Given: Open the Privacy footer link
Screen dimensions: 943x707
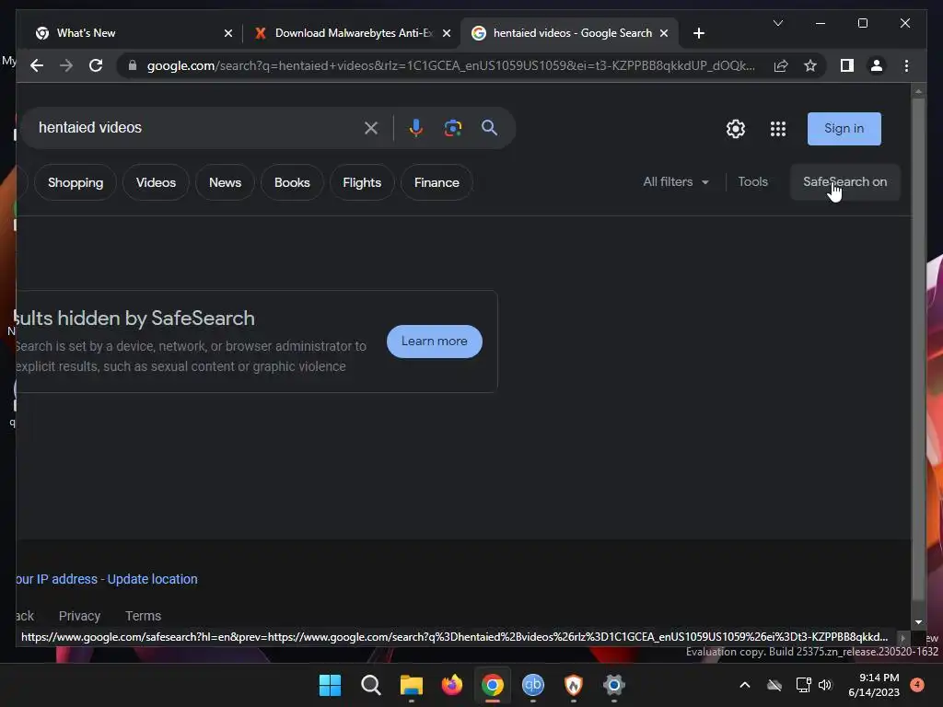Looking at the screenshot, I should point(79,616).
